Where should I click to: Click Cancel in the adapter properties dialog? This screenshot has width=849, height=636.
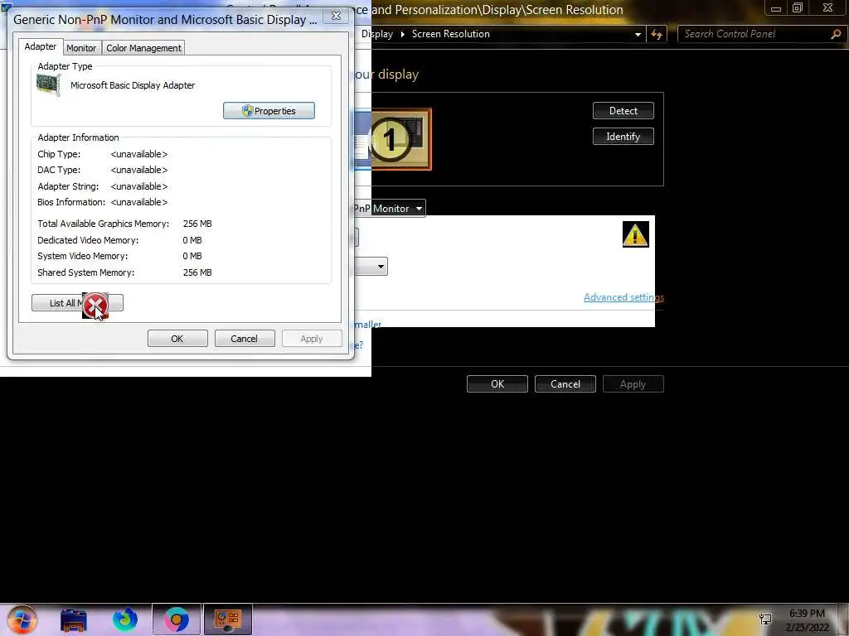245,339
